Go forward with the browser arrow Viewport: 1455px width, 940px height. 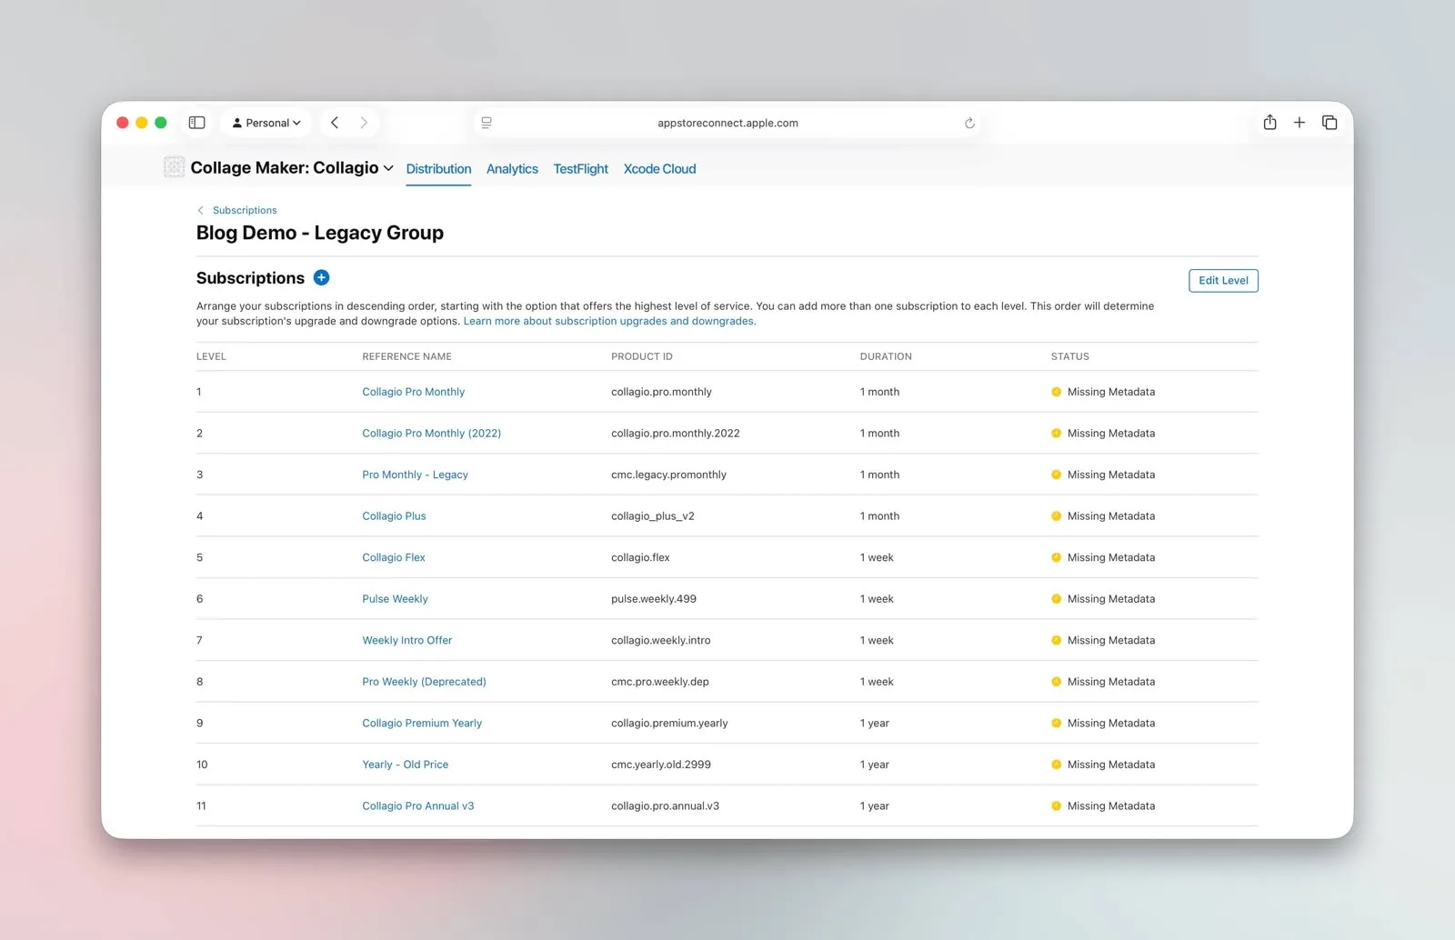pyautogui.click(x=364, y=123)
